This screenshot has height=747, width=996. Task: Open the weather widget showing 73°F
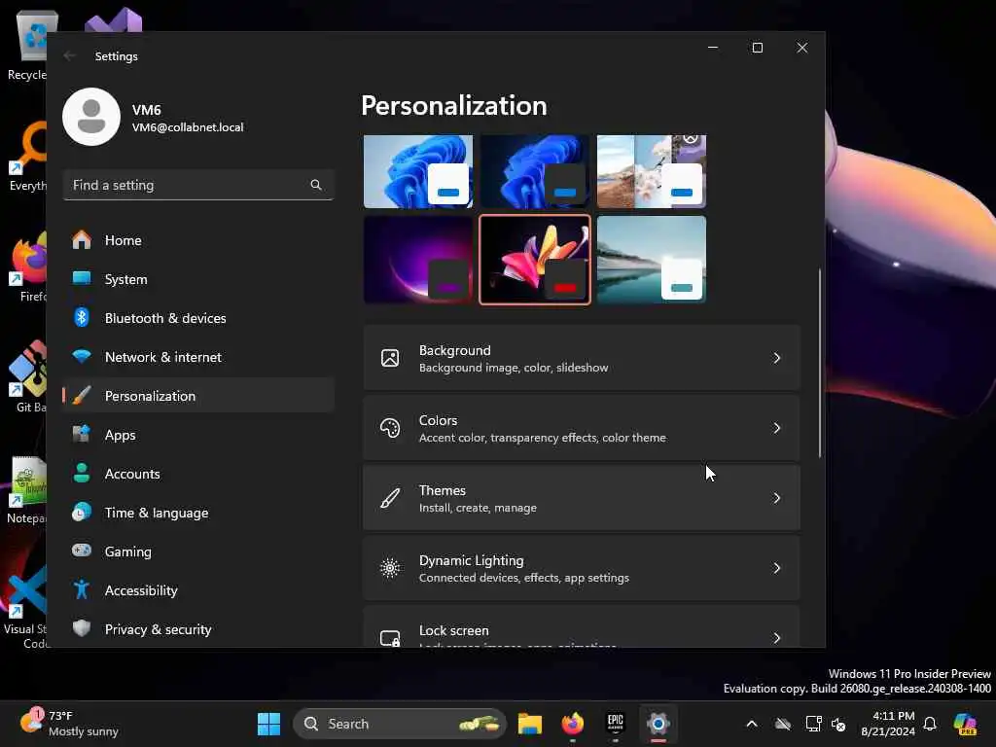pyautogui.click(x=70, y=724)
